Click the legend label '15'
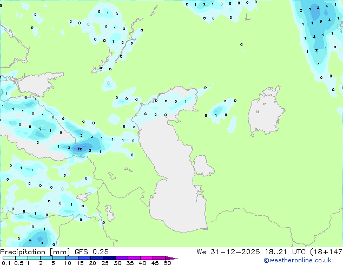Screen dimensions: 343x265 pos(80,263)
